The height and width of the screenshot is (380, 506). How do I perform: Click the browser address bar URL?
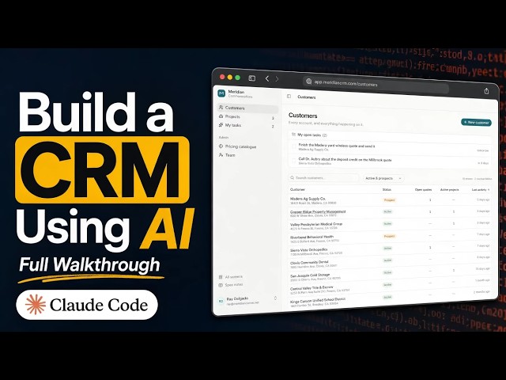346,83
